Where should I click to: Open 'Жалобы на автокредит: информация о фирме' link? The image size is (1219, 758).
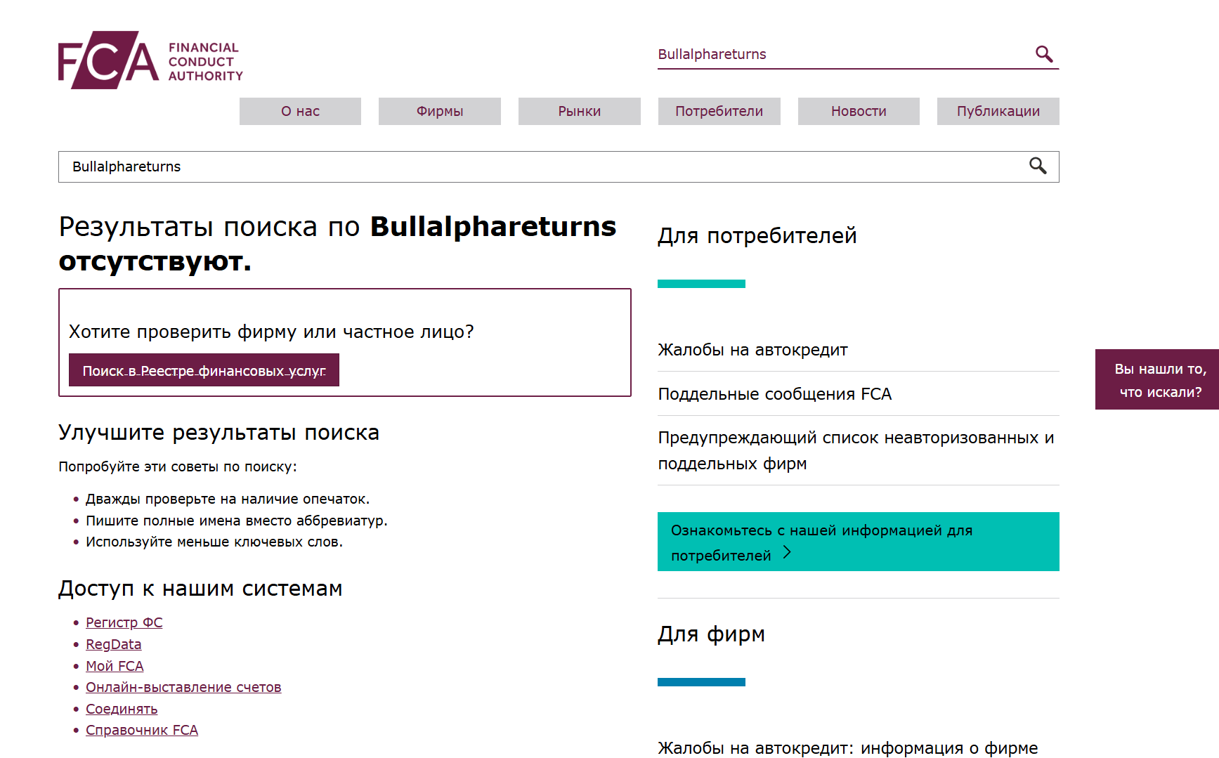(848, 748)
